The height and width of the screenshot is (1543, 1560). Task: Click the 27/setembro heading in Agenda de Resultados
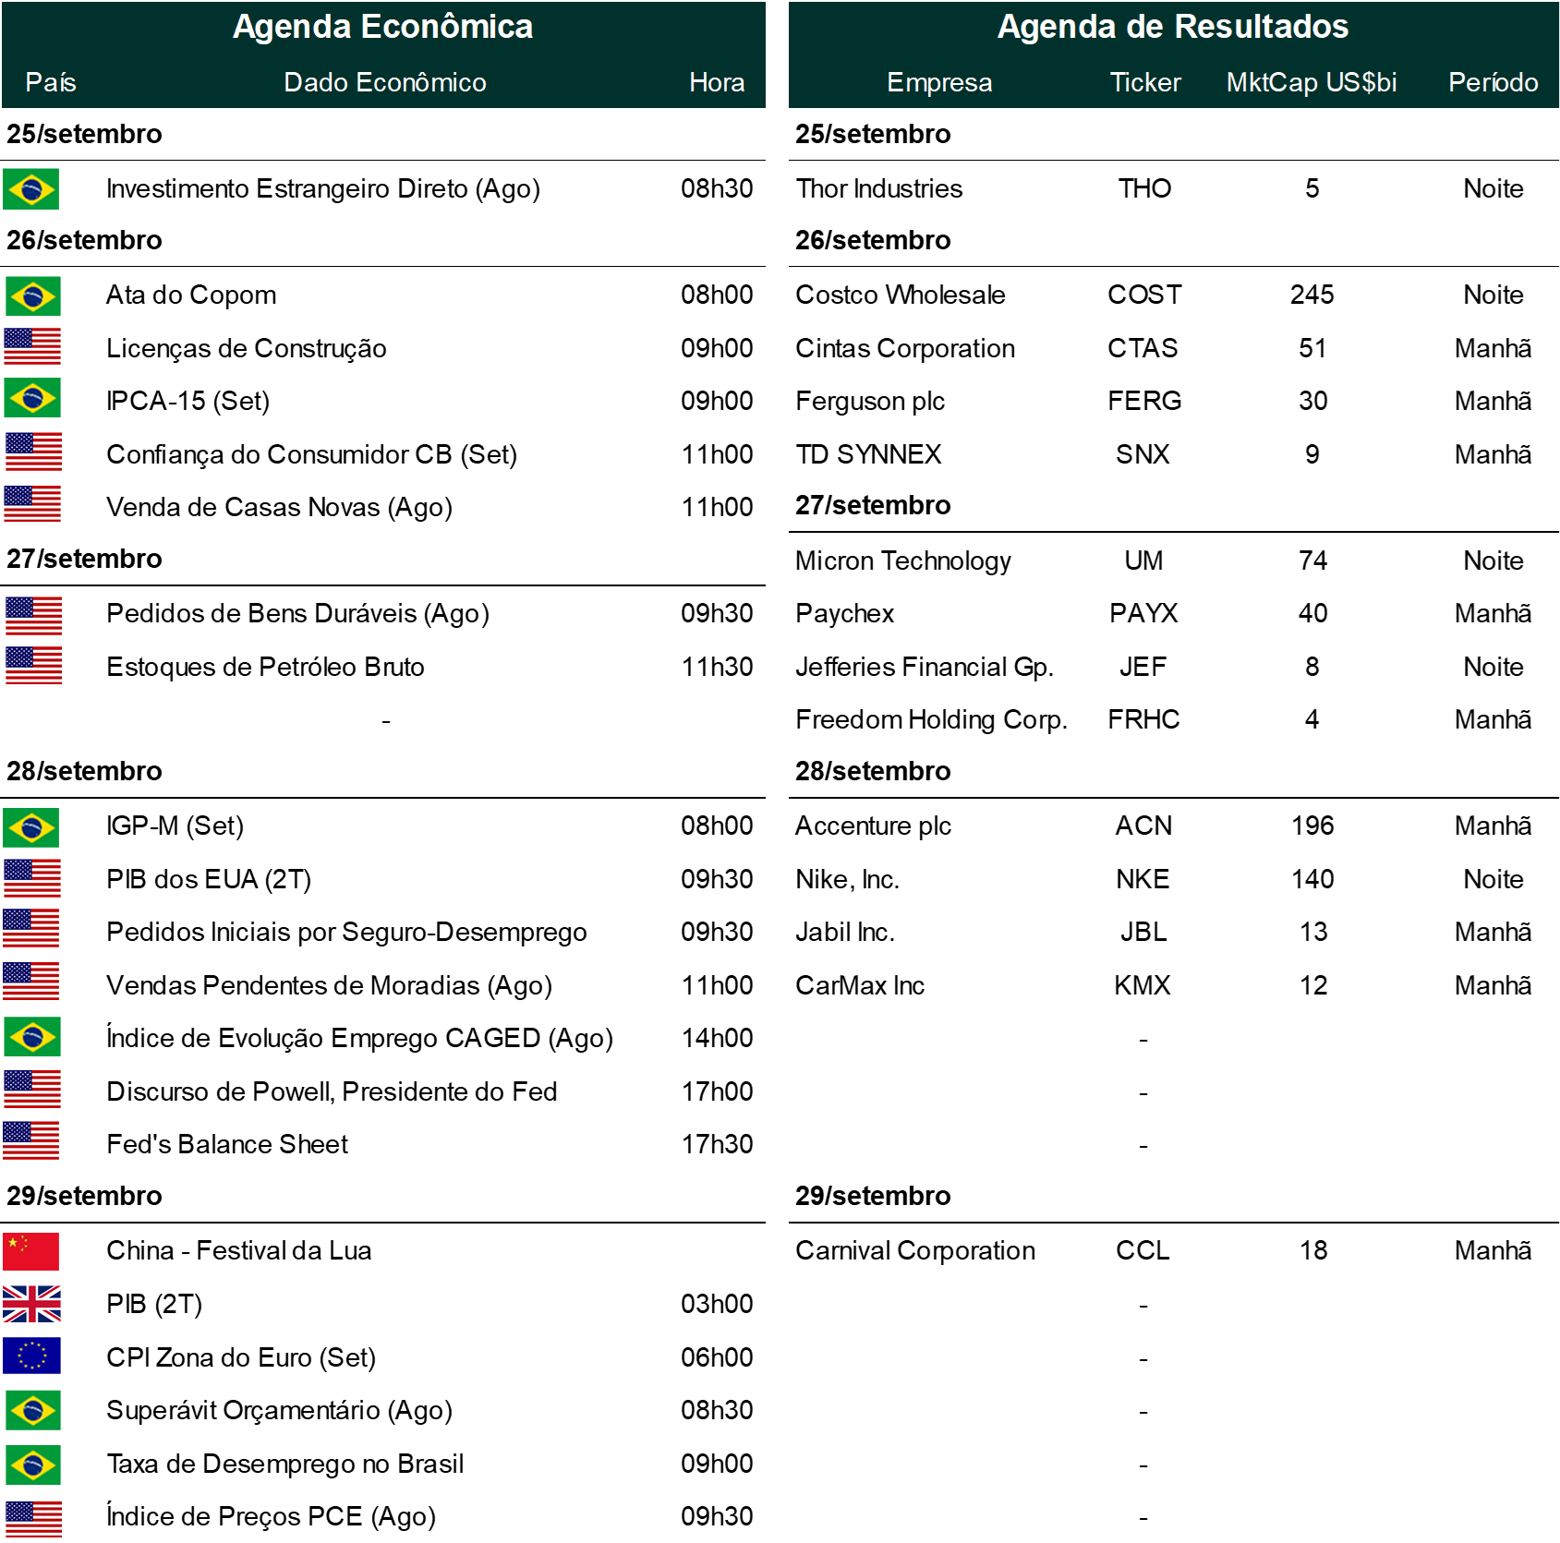pyautogui.click(x=873, y=505)
